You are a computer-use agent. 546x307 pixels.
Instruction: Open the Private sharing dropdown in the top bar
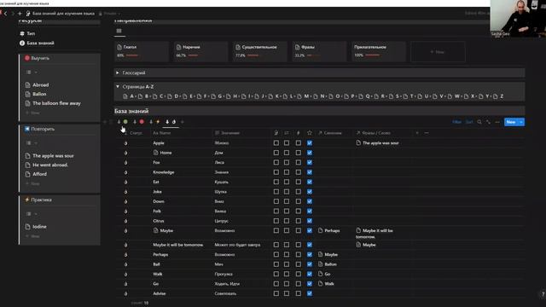coord(110,14)
